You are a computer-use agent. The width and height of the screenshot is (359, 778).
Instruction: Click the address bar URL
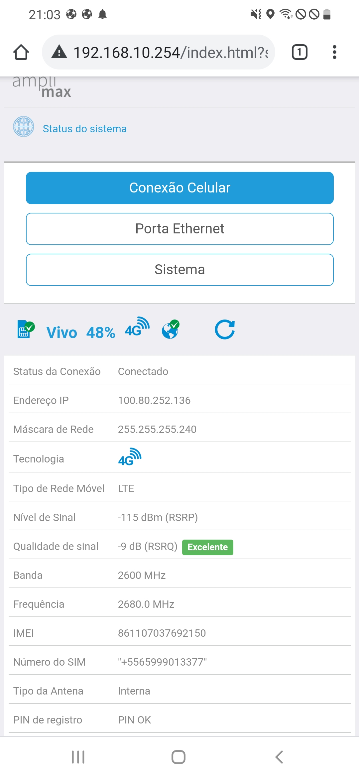(170, 53)
